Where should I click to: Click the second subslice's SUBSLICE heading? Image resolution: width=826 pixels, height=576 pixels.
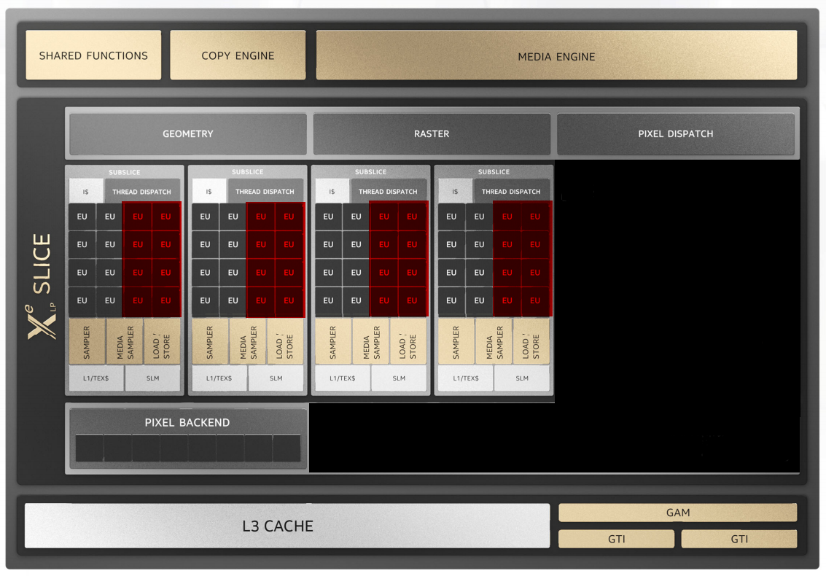(x=248, y=172)
